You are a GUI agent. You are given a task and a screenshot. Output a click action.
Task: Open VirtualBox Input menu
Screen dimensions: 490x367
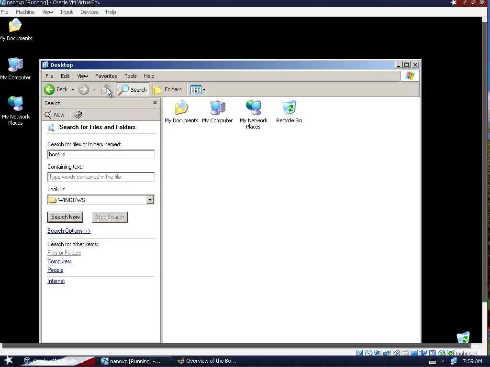coord(67,12)
